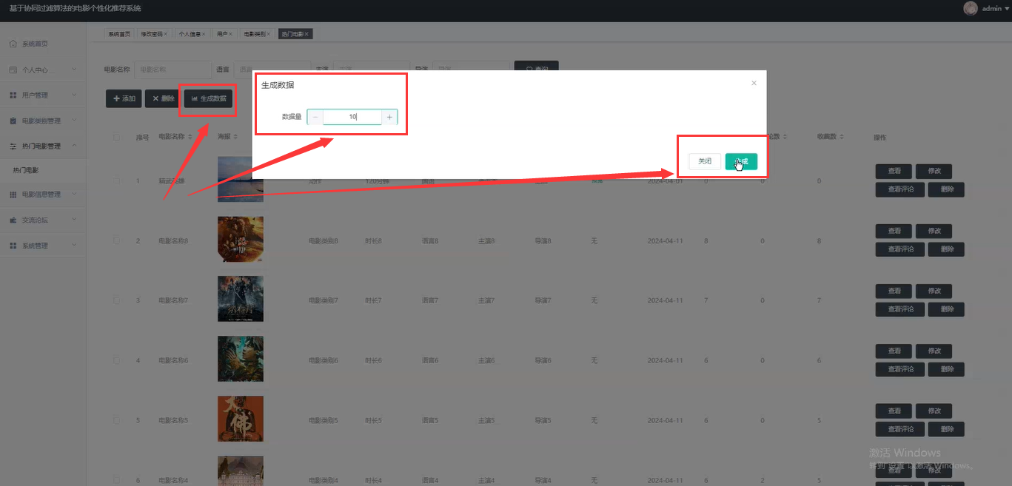The height and width of the screenshot is (486, 1012).
Task: Close the 电影类别 tab via its X
Action: coord(269,34)
